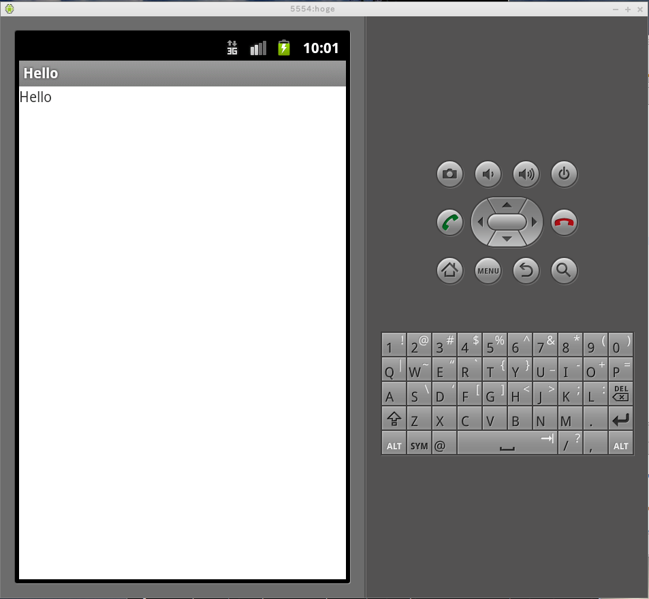Tap the slash question mark key
The height and width of the screenshot is (599, 649).
tap(571, 442)
